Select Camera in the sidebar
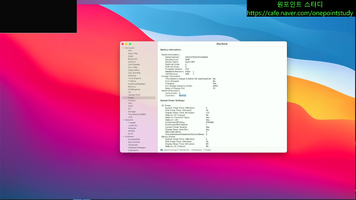The image size is (356, 200). 132,62
